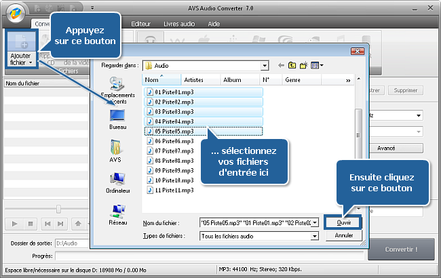Sort by the Genre column header

pyautogui.click(x=301, y=80)
